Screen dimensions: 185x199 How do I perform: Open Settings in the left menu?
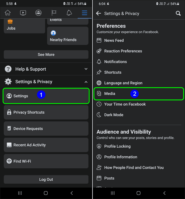pyautogui.click(x=46, y=96)
